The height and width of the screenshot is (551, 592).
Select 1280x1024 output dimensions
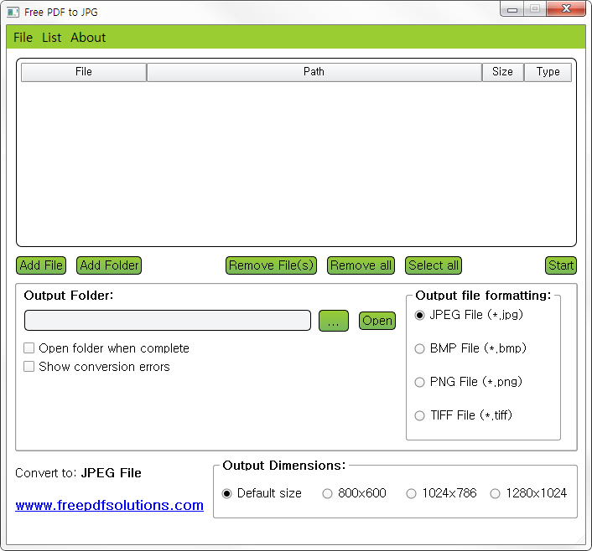[495, 494]
